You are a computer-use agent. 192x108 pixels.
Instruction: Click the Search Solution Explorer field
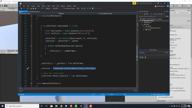click(x=152, y=16)
